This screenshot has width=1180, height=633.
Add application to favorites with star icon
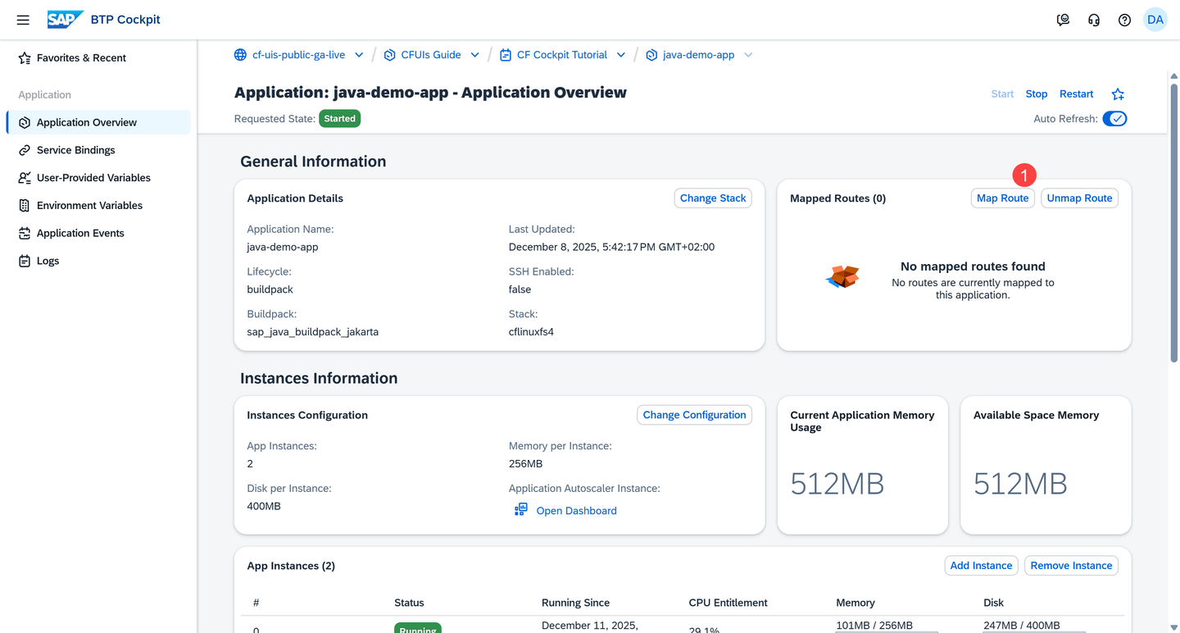(1118, 94)
